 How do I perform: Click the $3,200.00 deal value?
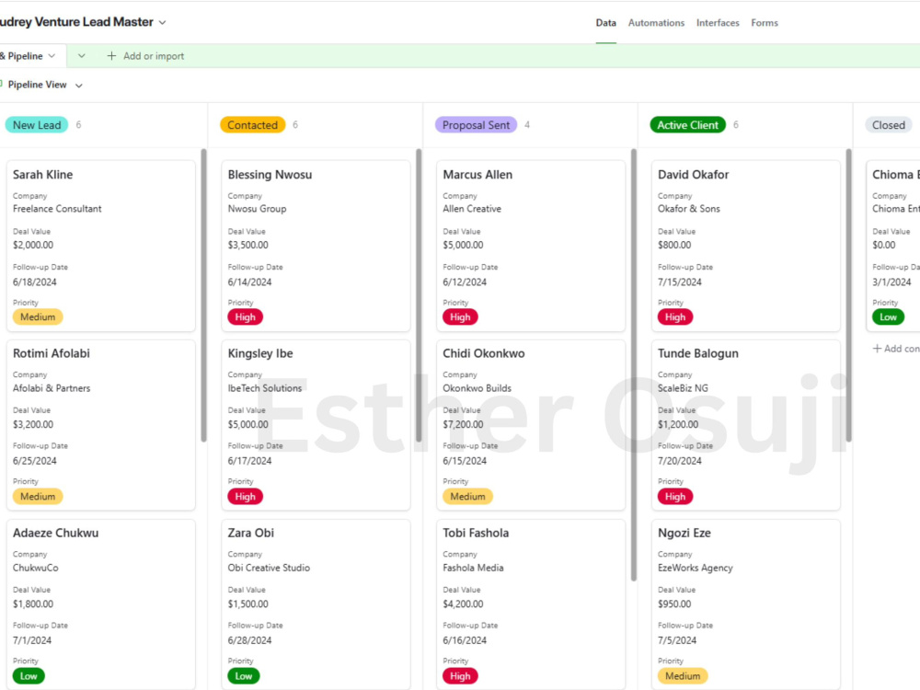tap(33, 424)
